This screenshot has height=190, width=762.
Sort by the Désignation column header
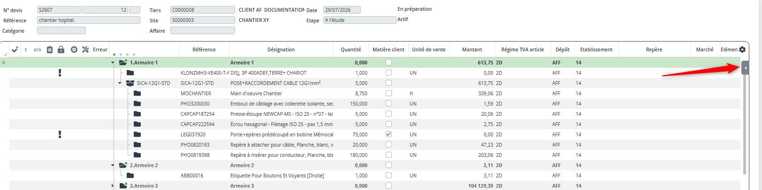(x=281, y=49)
